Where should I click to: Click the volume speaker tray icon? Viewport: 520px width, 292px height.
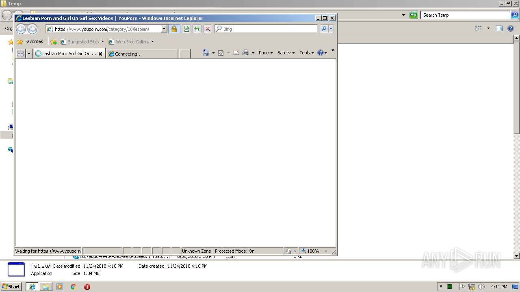(481, 287)
